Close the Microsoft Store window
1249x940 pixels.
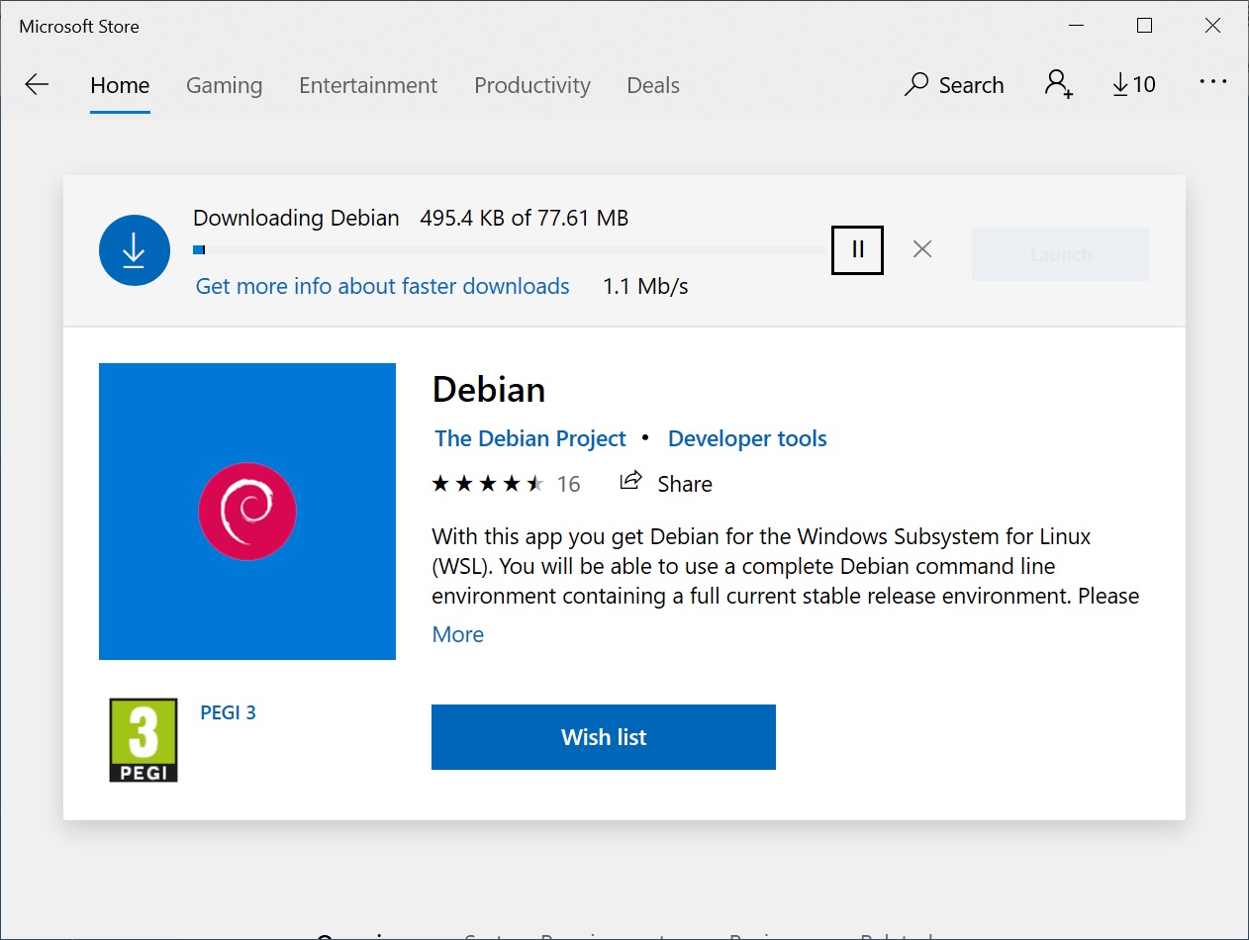click(1212, 26)
